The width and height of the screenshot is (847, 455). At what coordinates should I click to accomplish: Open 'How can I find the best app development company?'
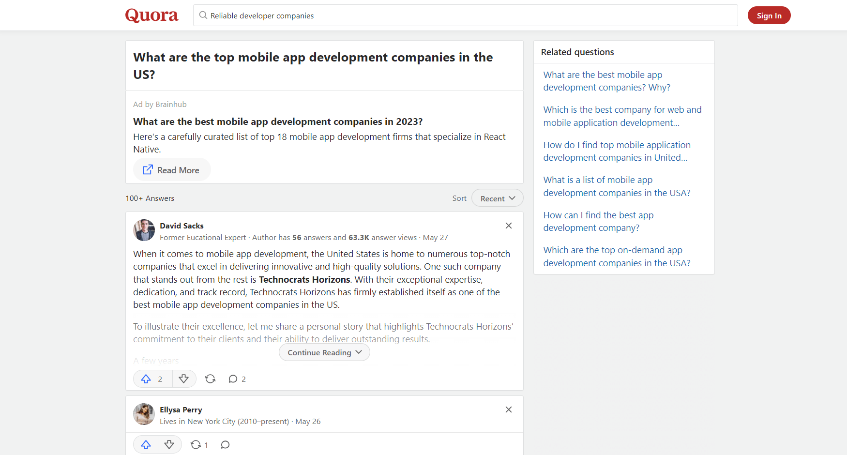pyautogui.click(x=598, y=222)
